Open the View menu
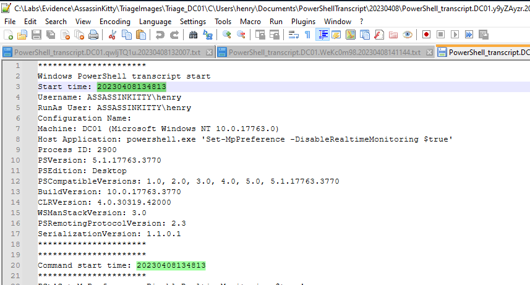Viewport: 530px width, 285px height. tap(83, 22)
